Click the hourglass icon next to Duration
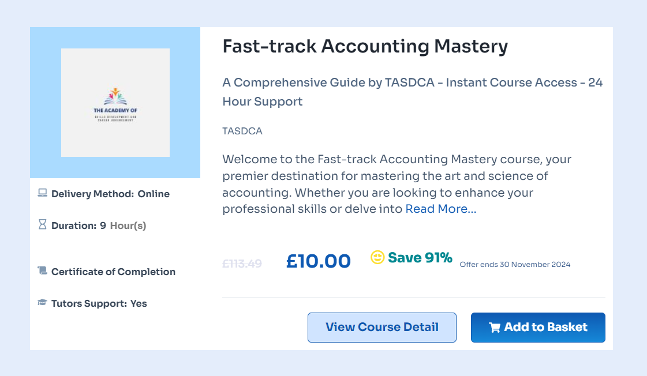Screen dimensions: 647x376 pos(42,225)
